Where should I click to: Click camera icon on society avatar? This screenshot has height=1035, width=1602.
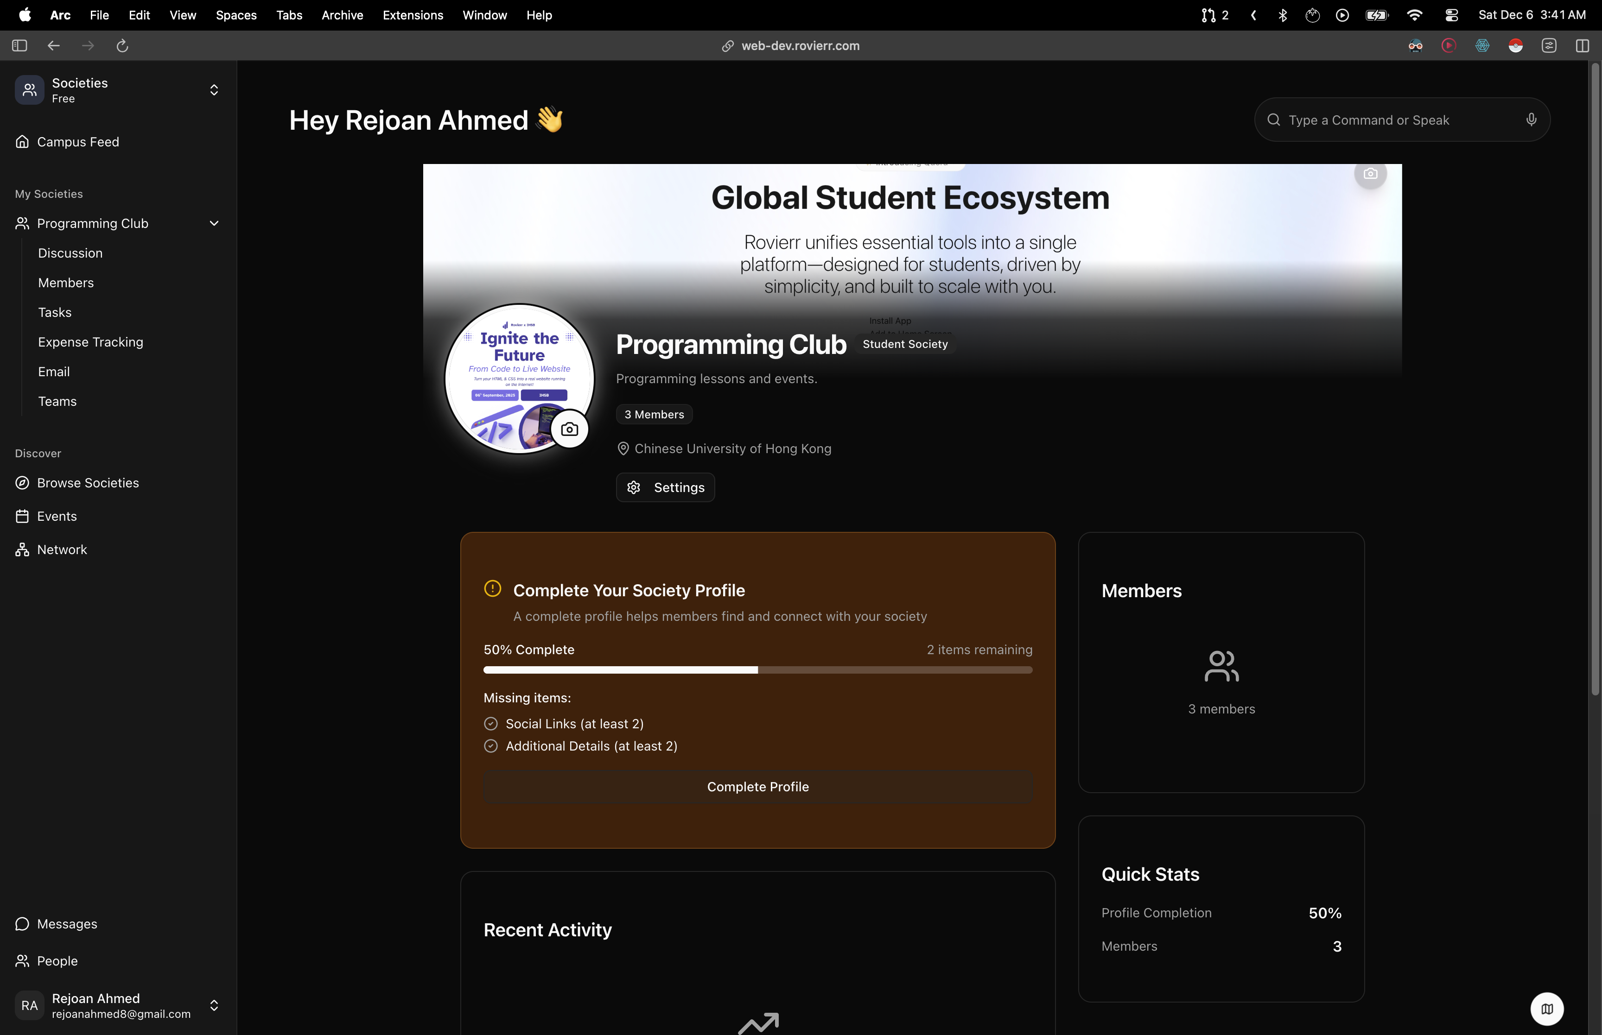pyautogui.click(x=569, y=429)
